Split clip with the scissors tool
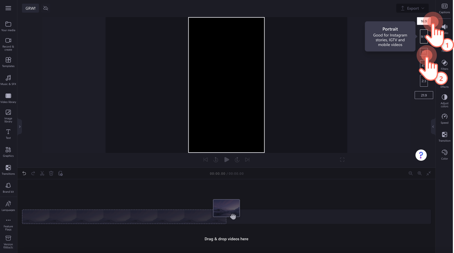The width and height of the screenshot is (454, 253). [x=42, y=174]
